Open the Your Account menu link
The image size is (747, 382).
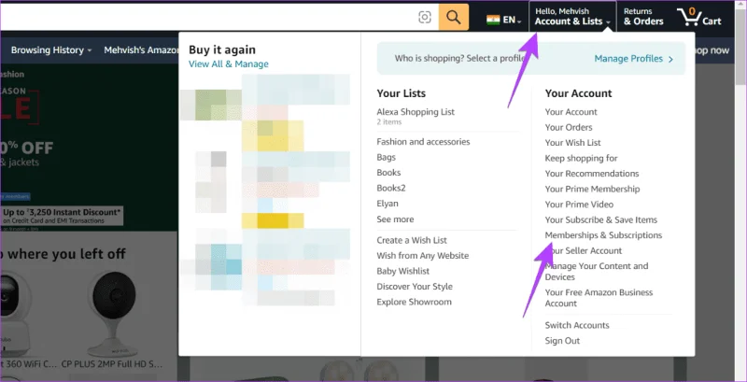(571, 112)
